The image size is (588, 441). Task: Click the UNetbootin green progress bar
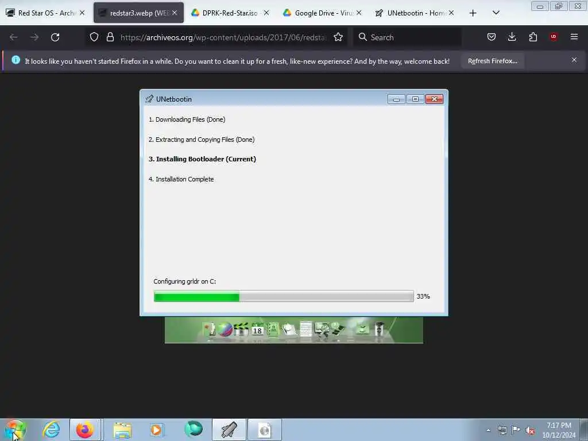coord(284,296)
